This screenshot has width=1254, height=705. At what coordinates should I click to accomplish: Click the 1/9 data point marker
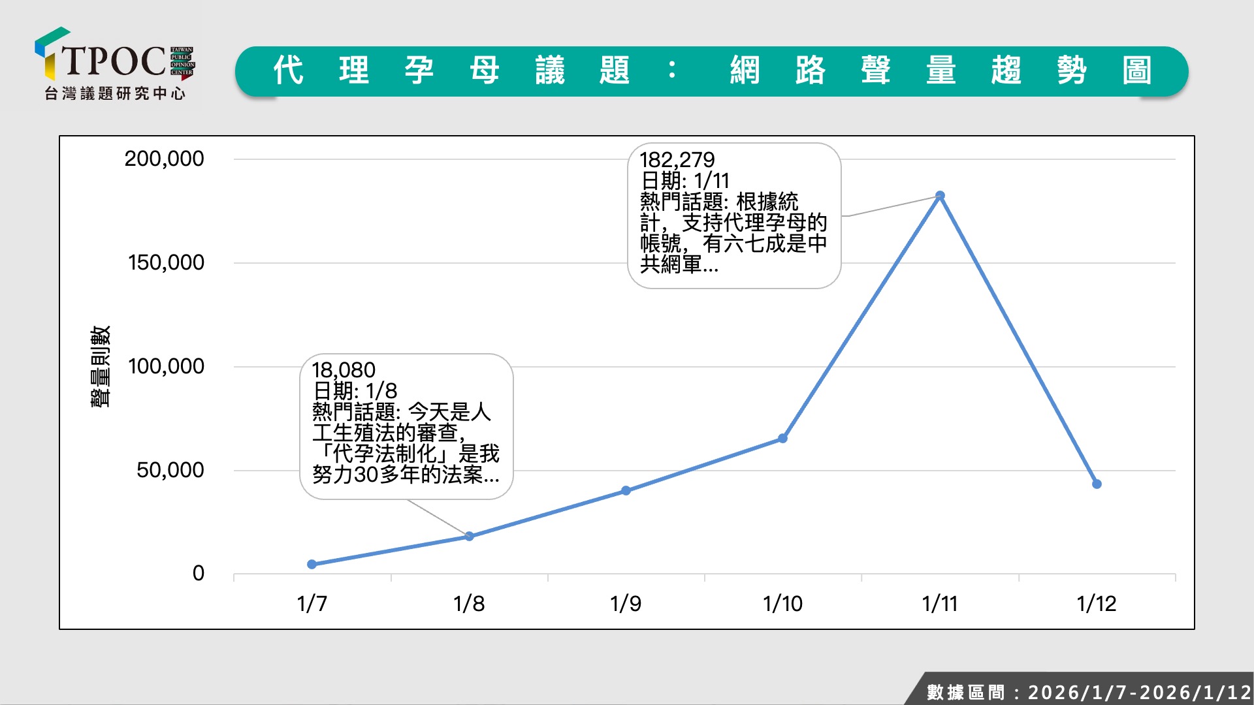pyautogui.click(x=626, y=490)
